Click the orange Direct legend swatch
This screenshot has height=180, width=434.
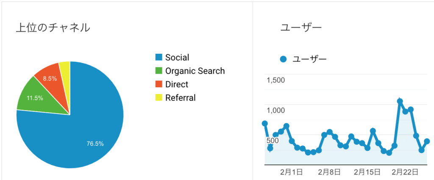pyautogui.click(x=159, y=84)
